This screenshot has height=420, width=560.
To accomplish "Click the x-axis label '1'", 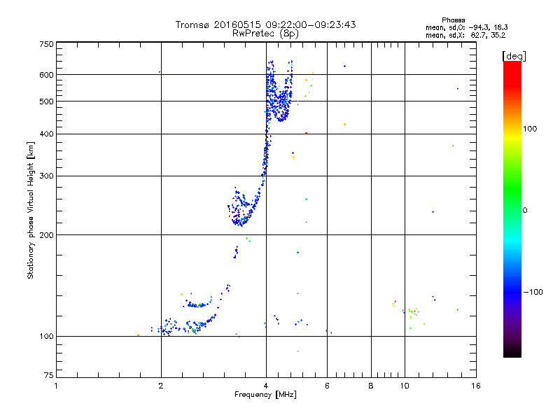I will pos(56,386).
